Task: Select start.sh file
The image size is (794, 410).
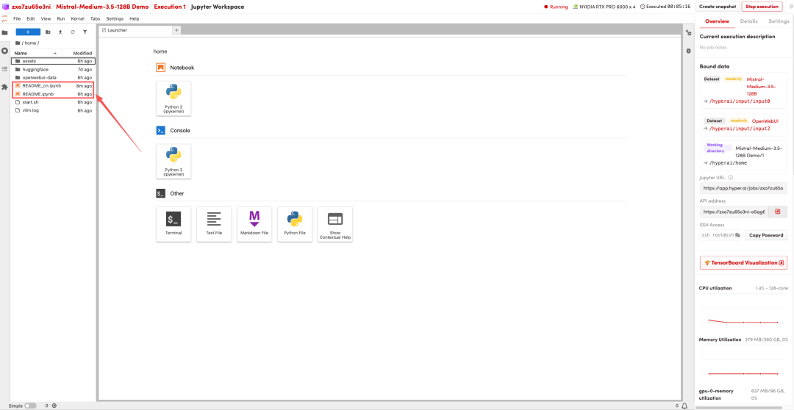Action: 53,102
